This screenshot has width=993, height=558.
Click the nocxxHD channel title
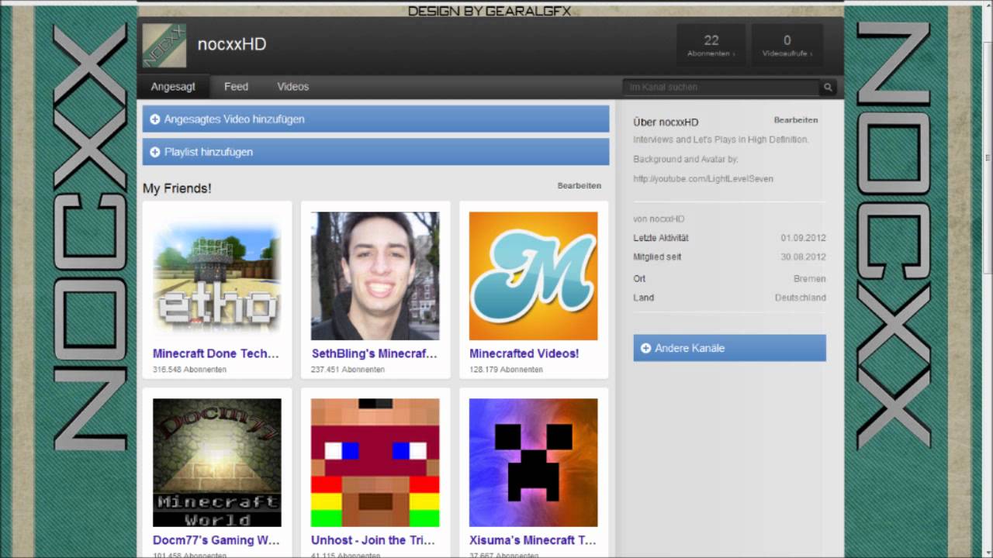click(x=232, y=44)
